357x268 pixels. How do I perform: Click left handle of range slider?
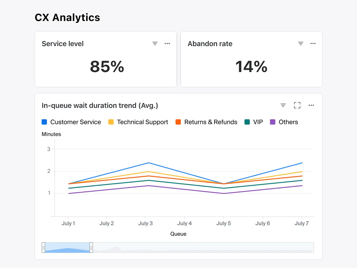[x=43, y=248]
